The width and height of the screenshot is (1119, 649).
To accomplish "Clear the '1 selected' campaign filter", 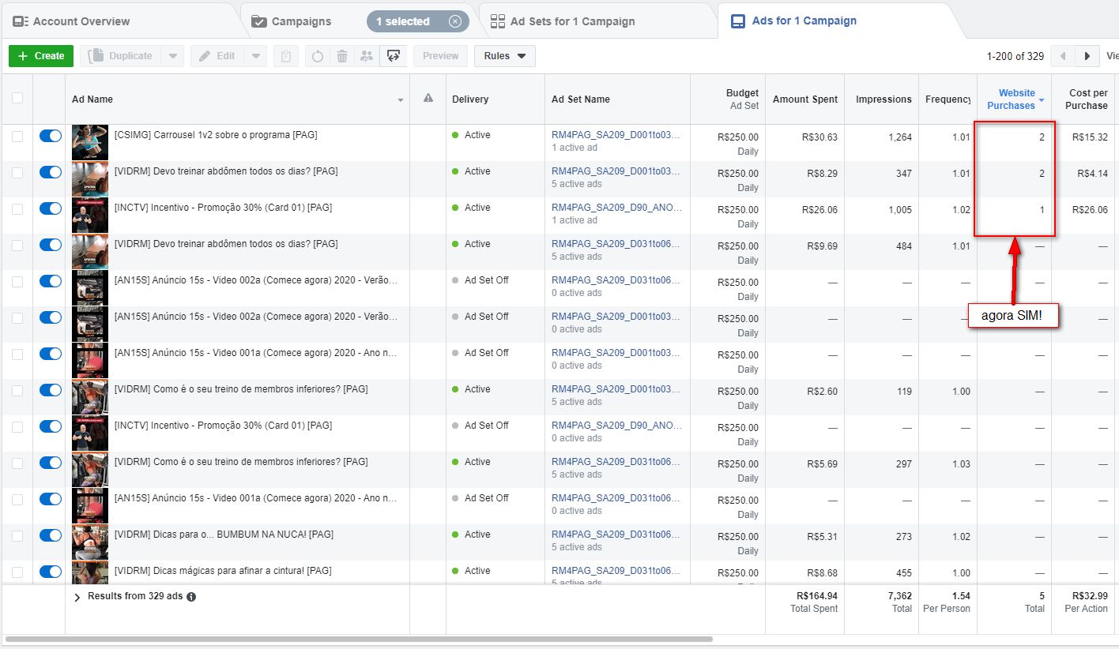I will pos(455,21).
